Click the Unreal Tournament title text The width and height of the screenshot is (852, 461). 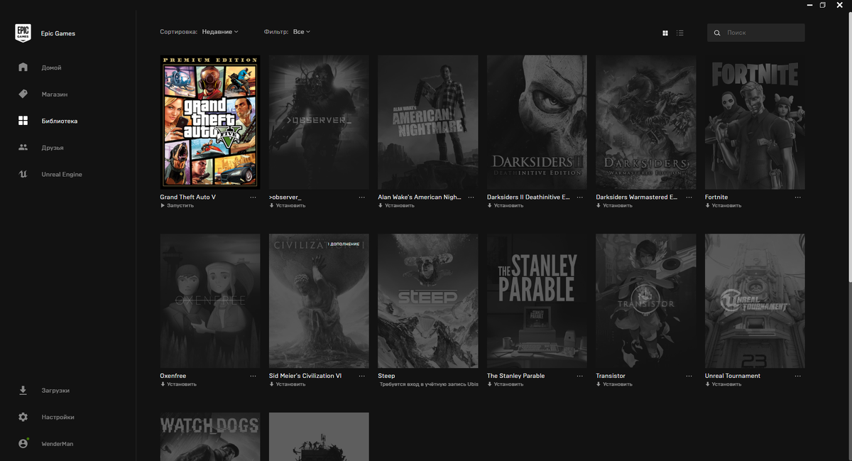[x=733, y=376]
